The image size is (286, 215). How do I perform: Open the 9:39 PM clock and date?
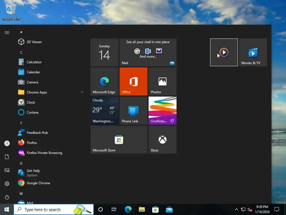[x=262, y=209]
